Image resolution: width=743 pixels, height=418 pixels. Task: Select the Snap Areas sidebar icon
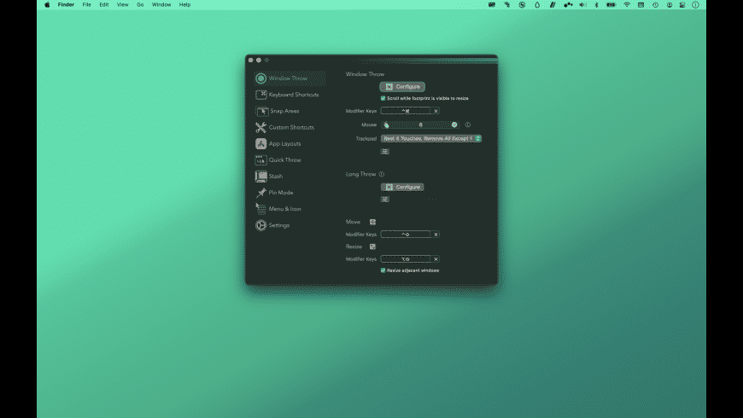pos(261,111)
